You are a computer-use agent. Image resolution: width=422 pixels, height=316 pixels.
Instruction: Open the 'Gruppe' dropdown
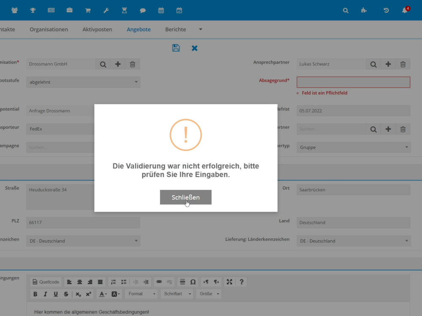coord(353,147)
